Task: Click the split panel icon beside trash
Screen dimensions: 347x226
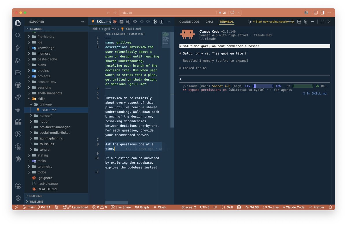Action: 299,21
